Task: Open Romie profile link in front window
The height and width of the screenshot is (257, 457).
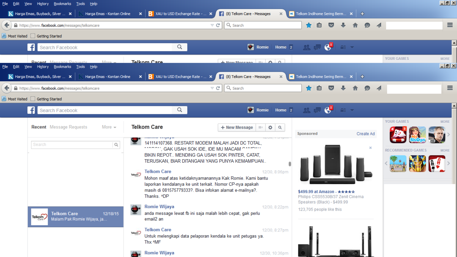Action: coord(258,110)
